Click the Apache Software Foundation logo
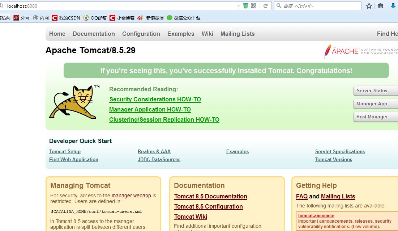The height and width of the screenshot is (231, 398). coord(360,51)
